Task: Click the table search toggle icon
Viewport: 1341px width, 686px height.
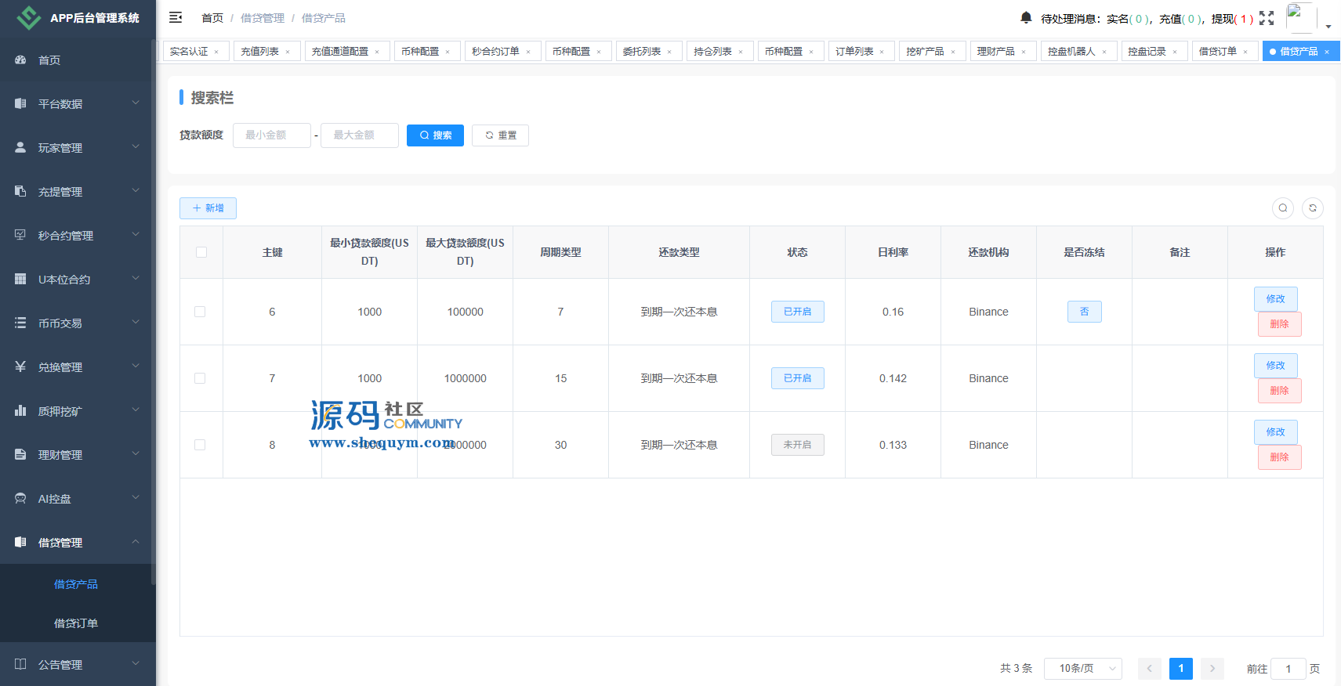Action: point(1283,208)
